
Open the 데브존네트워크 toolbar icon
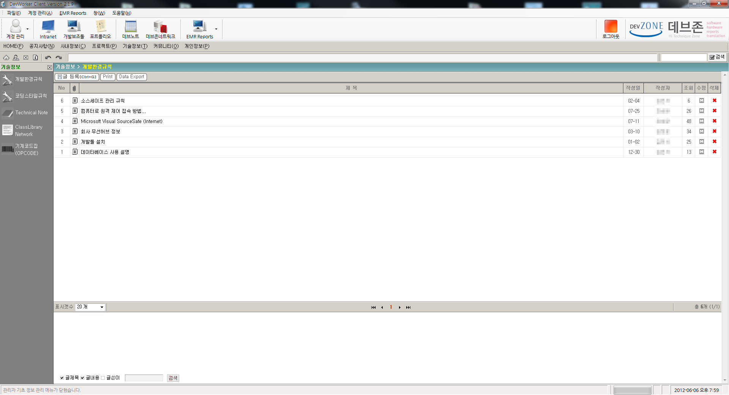pos(160,29)
